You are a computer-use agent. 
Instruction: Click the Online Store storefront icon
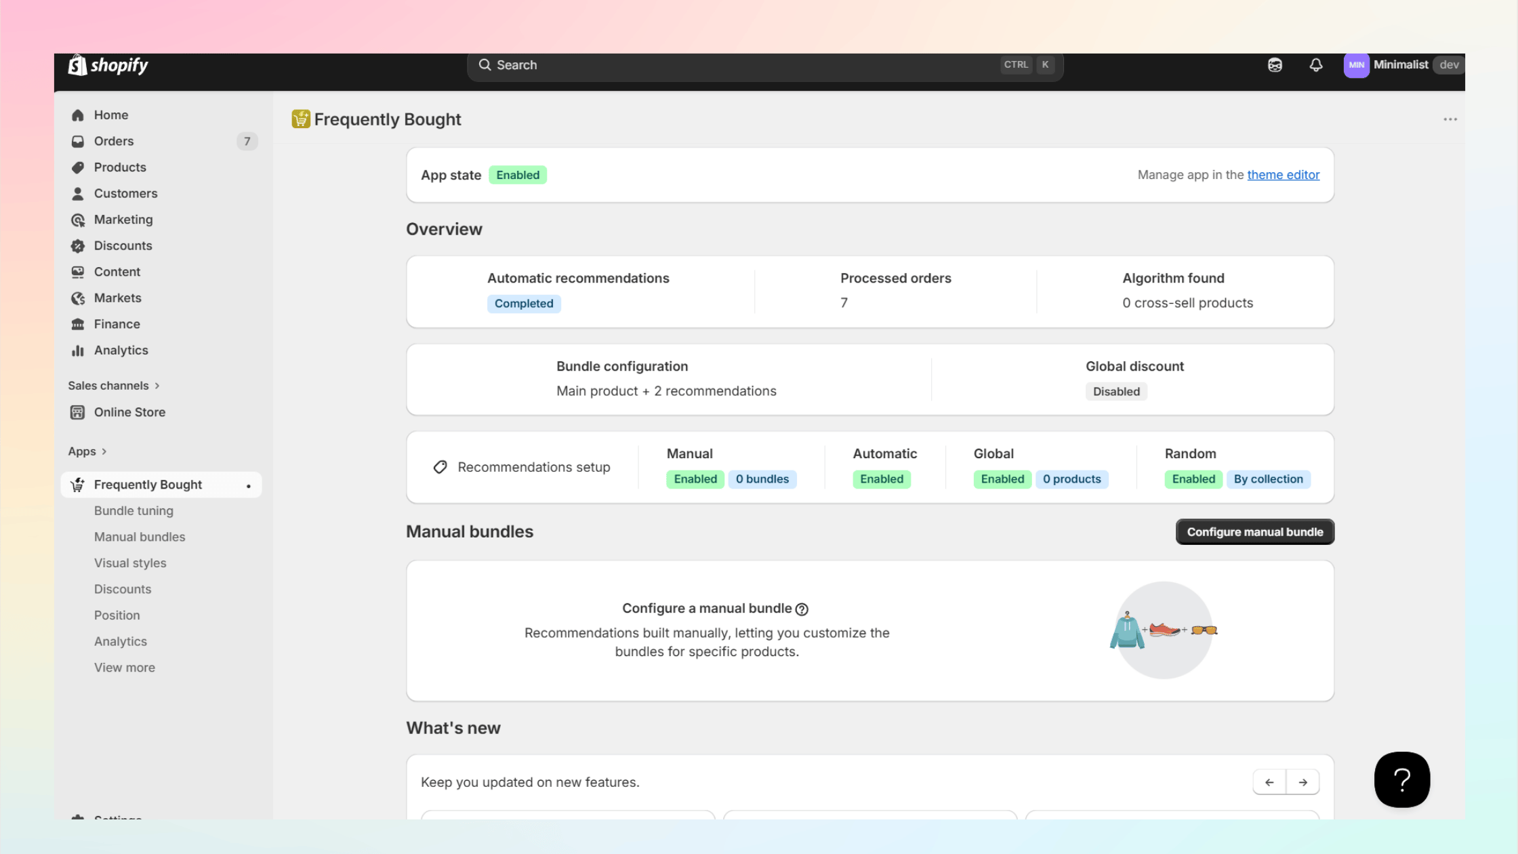point(78,412)
